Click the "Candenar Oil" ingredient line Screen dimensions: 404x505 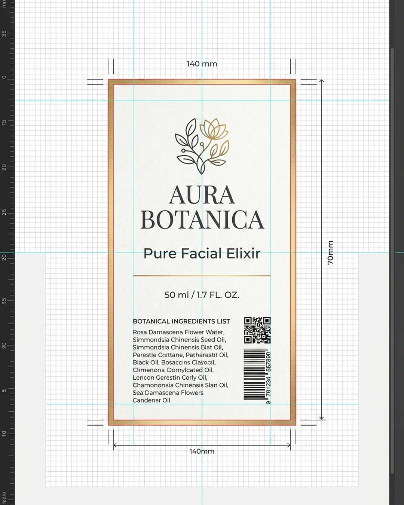point(151,400)
